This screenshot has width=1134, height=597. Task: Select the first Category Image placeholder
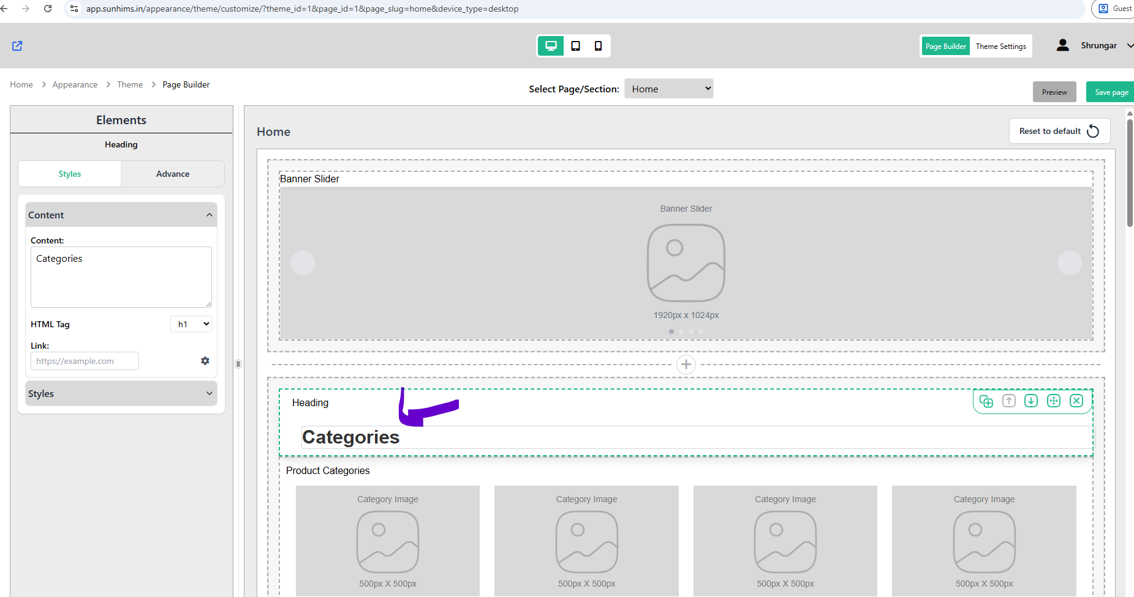[388, 541]
